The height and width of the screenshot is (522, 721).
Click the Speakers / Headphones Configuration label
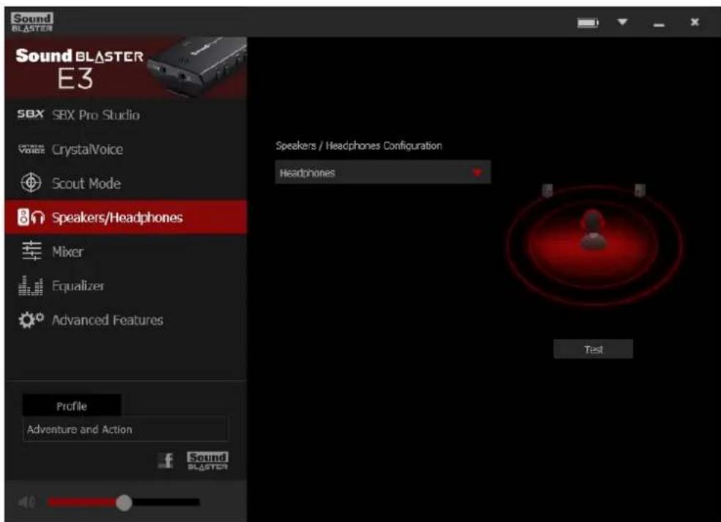tap(358, 146)
